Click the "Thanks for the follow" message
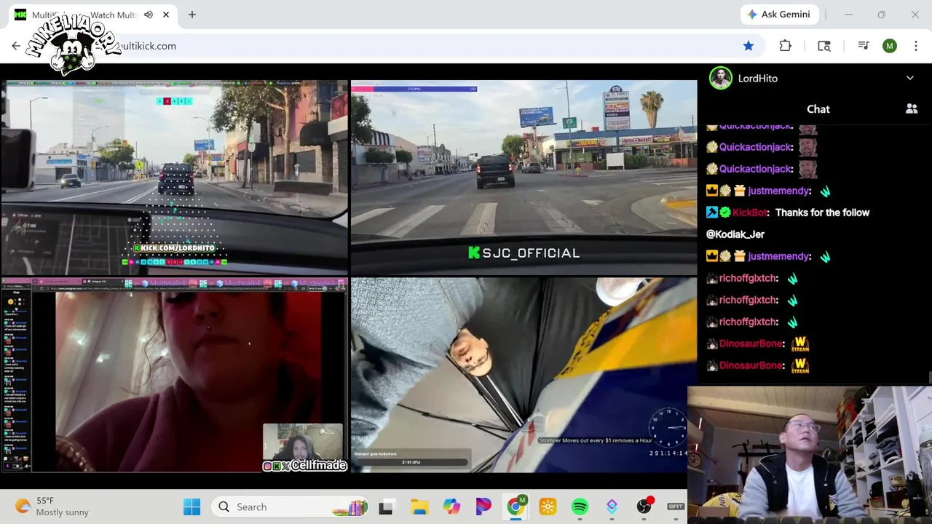This screenshot has width=932, height=524. (822, 213)
